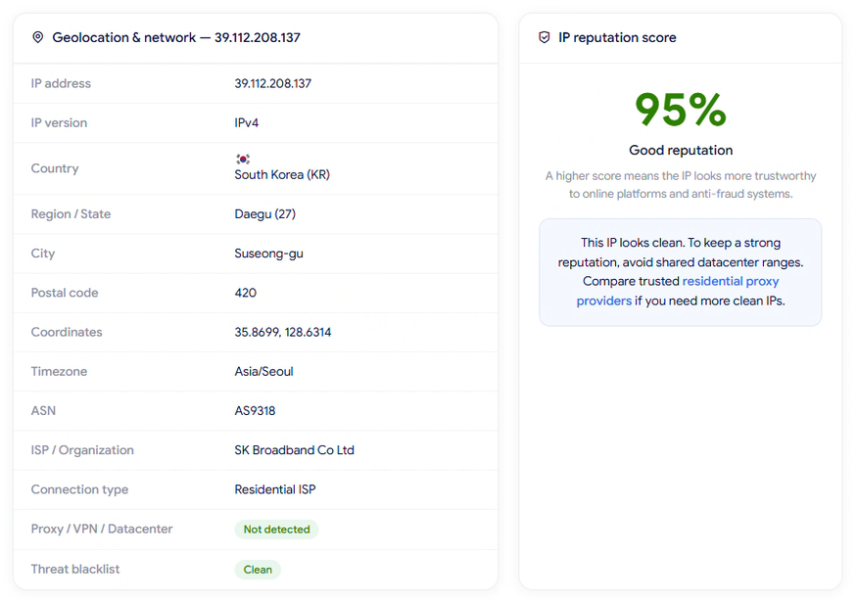Click the Postal code row label
This screenshot has height=601, width=857.
[65, 293]
